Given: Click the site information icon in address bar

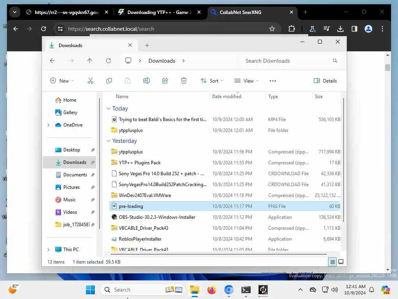Looking at the screenshot, I should pyautogui.click(x=60, y=29).
